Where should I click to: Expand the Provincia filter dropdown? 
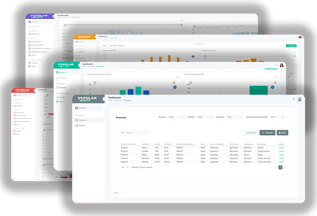176,117
